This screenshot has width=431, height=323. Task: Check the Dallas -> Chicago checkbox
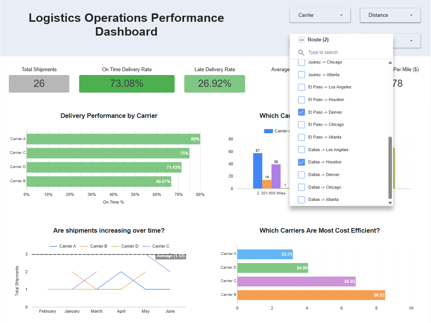pyautogui.click(x=302, y=187)
